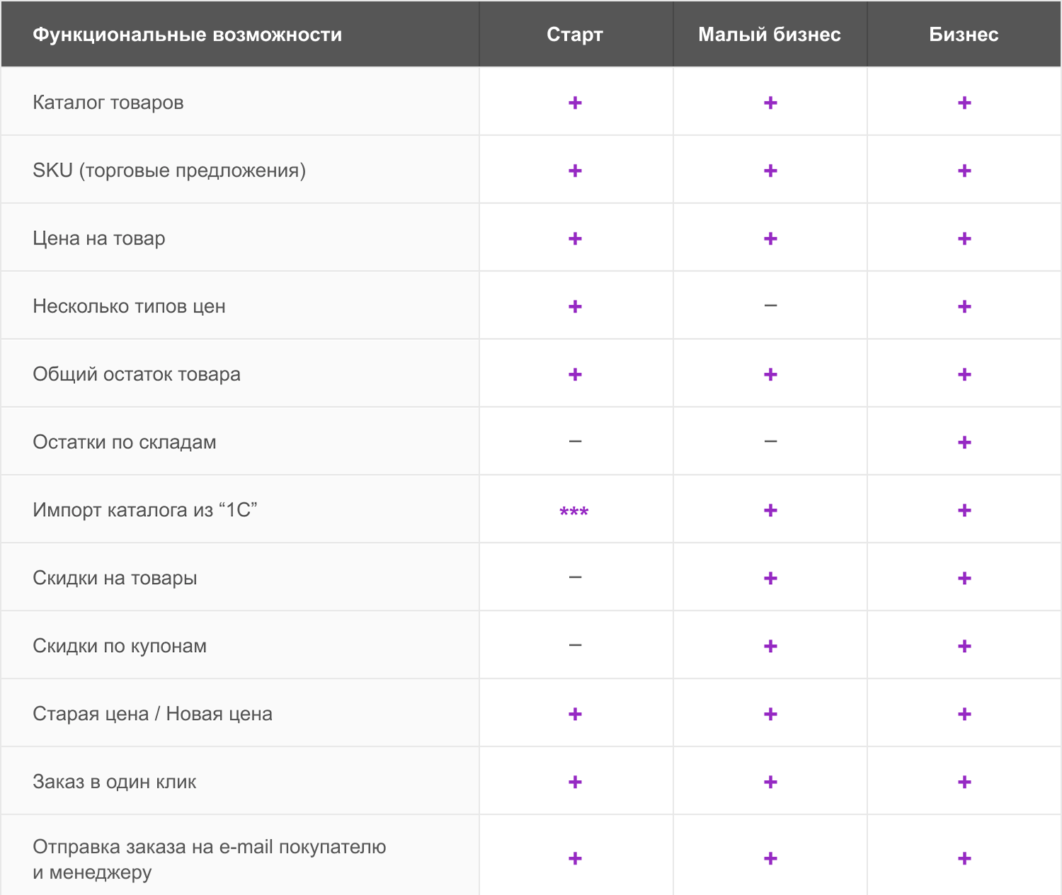1062x895 pixels.
Task: Click plus for Общий остаток товара in Малый бизнес
Action: [770, 375]
